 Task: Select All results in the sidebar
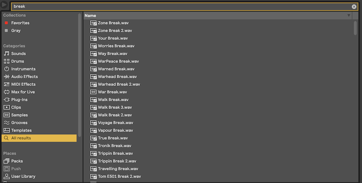coord(21,138)
